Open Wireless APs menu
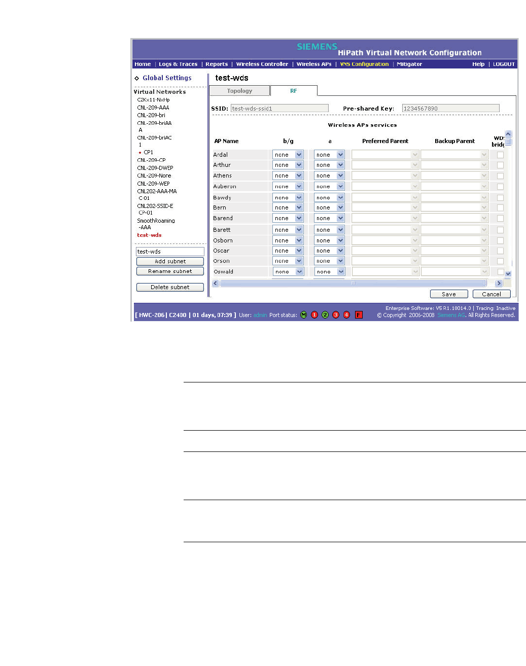This screenshot has width=526, height=666. (x=314, y=64)
